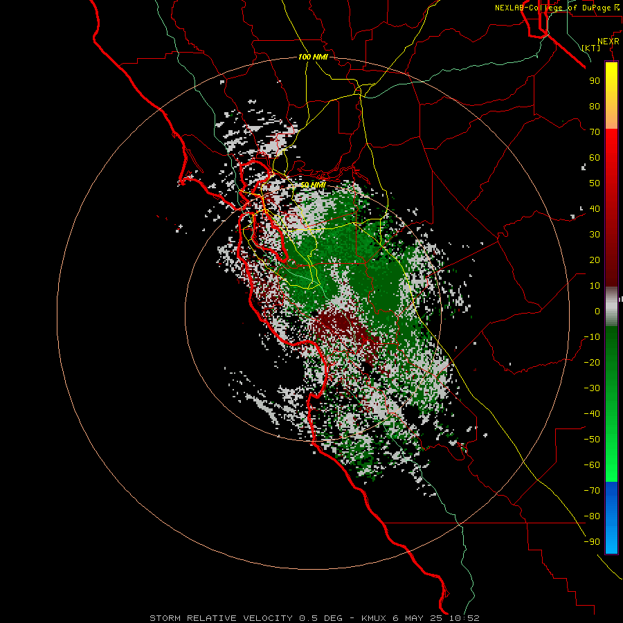Select the -40 knot scale label
623x623 pixels.
[x=592, y=414]
